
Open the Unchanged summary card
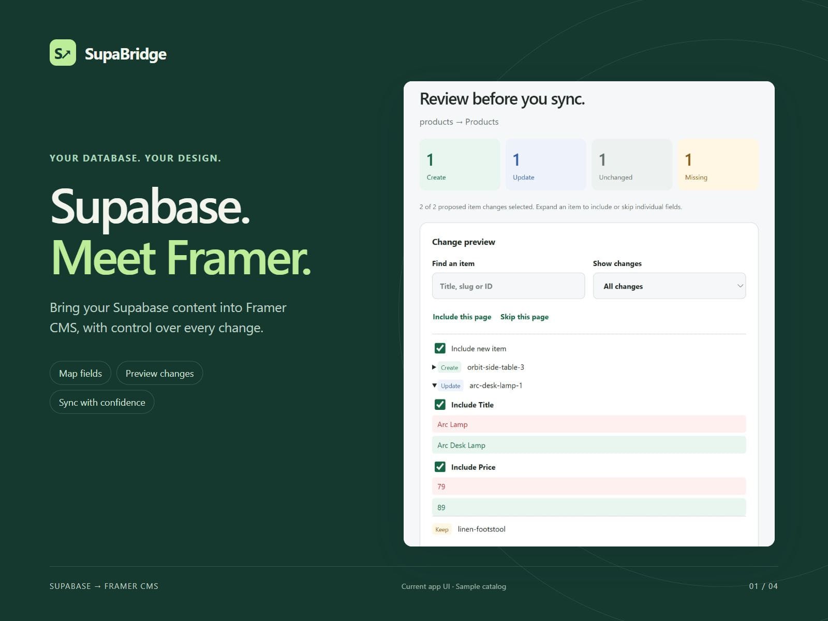click(x=632, y=165)
